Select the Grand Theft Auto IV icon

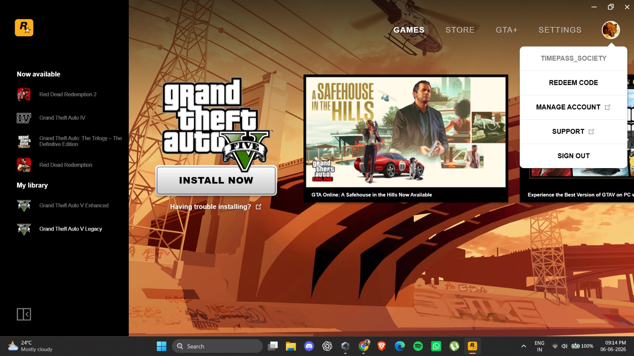24,118
